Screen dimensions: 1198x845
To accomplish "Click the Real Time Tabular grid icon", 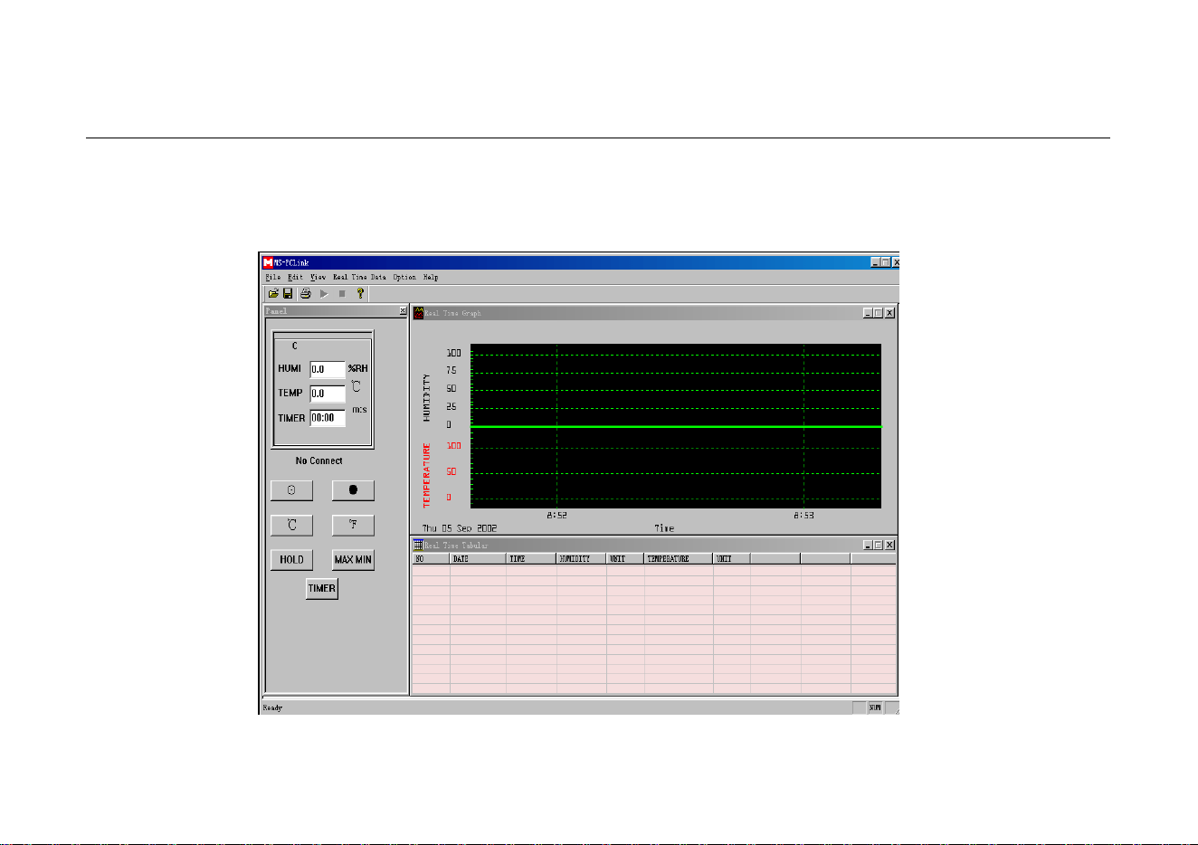I will pos(419,545).
